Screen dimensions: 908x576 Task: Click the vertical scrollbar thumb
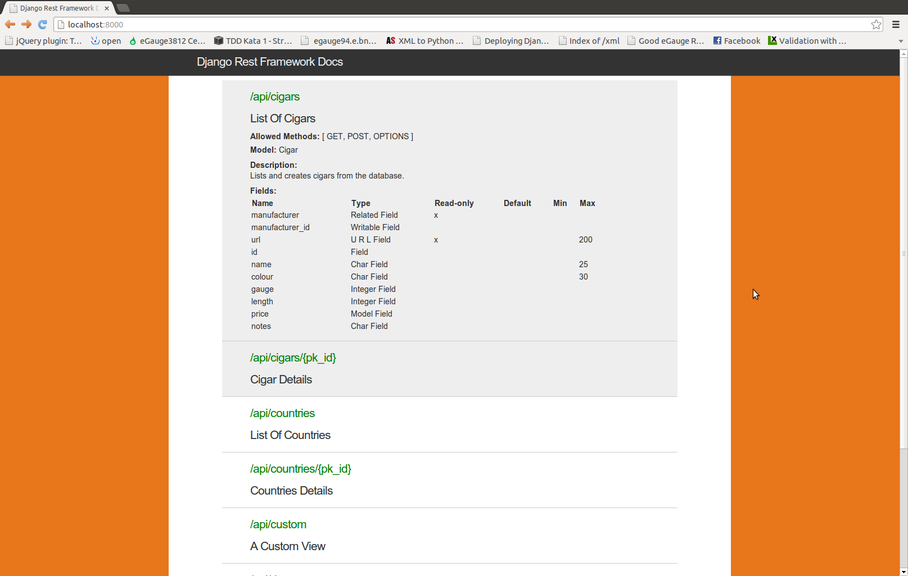(904, 253)
